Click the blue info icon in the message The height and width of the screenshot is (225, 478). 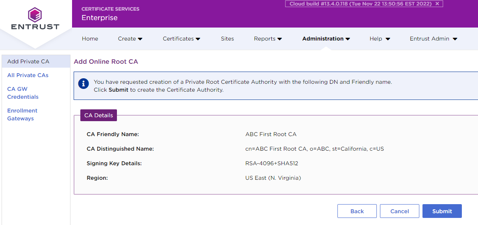[x=83, y=84]
